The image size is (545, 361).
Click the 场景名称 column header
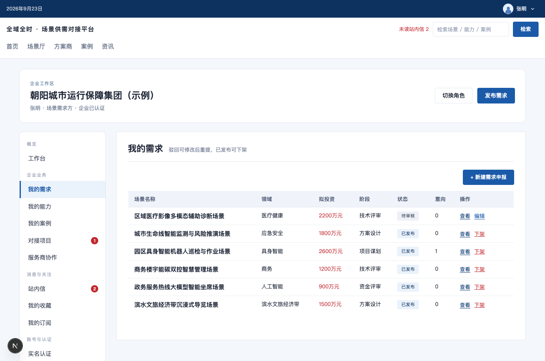click(145, 199)
